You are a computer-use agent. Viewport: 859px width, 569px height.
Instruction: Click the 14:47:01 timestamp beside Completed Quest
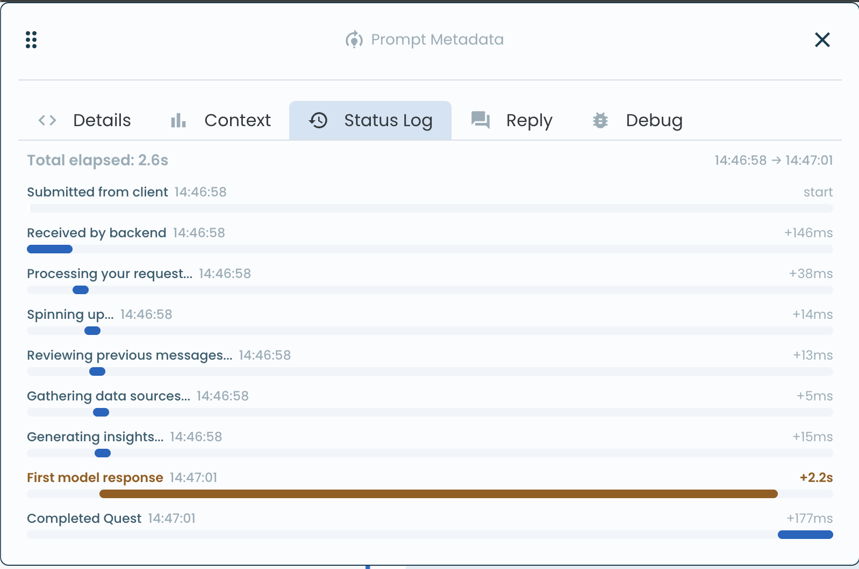pos(172,519)
